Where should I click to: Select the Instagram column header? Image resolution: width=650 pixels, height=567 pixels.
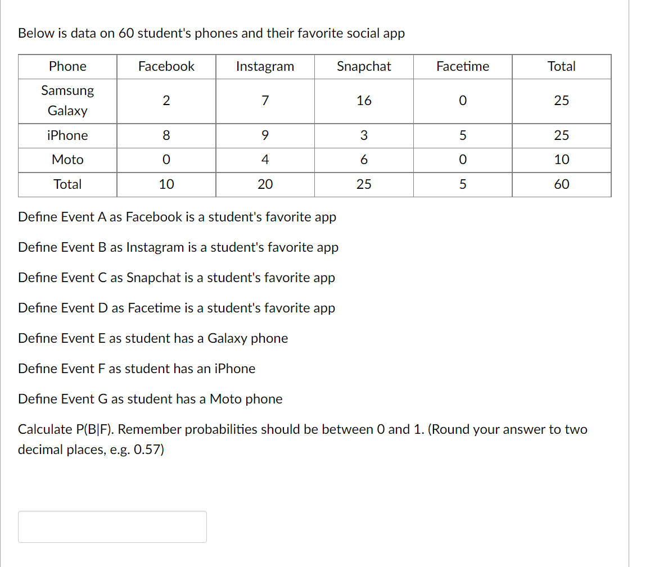click(264, 66)
